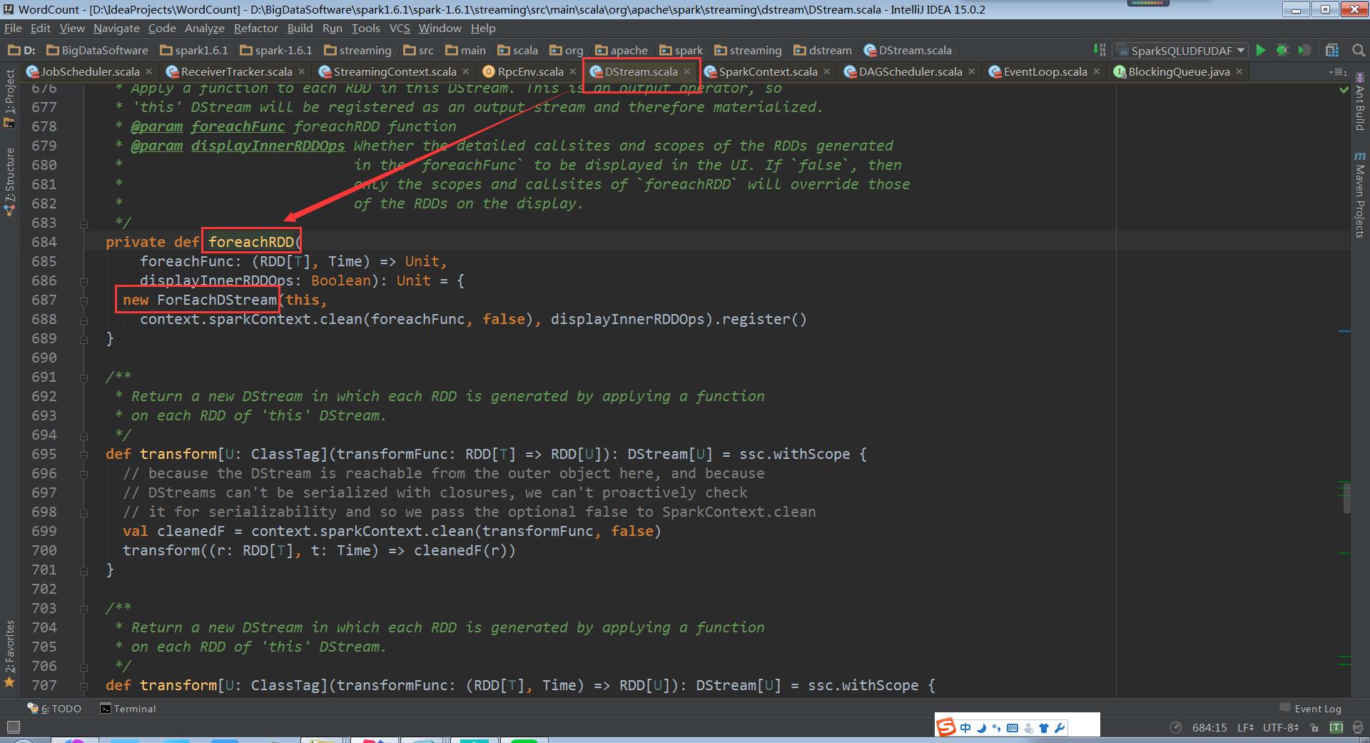The width and height of the screenshot is (1370, 743).
Task: Open the Refactor menu
Action: coord(255,28)
